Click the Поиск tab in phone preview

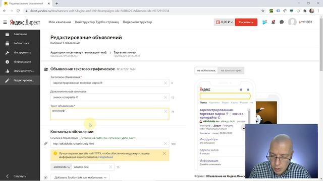pos(203,103)
